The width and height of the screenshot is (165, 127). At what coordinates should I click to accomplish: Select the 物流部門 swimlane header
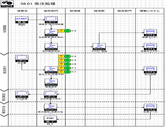(x=124, y=11)
